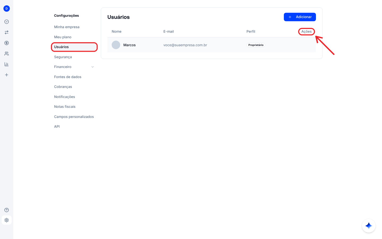
Task: Open API settings page
Action: [57, 127]
